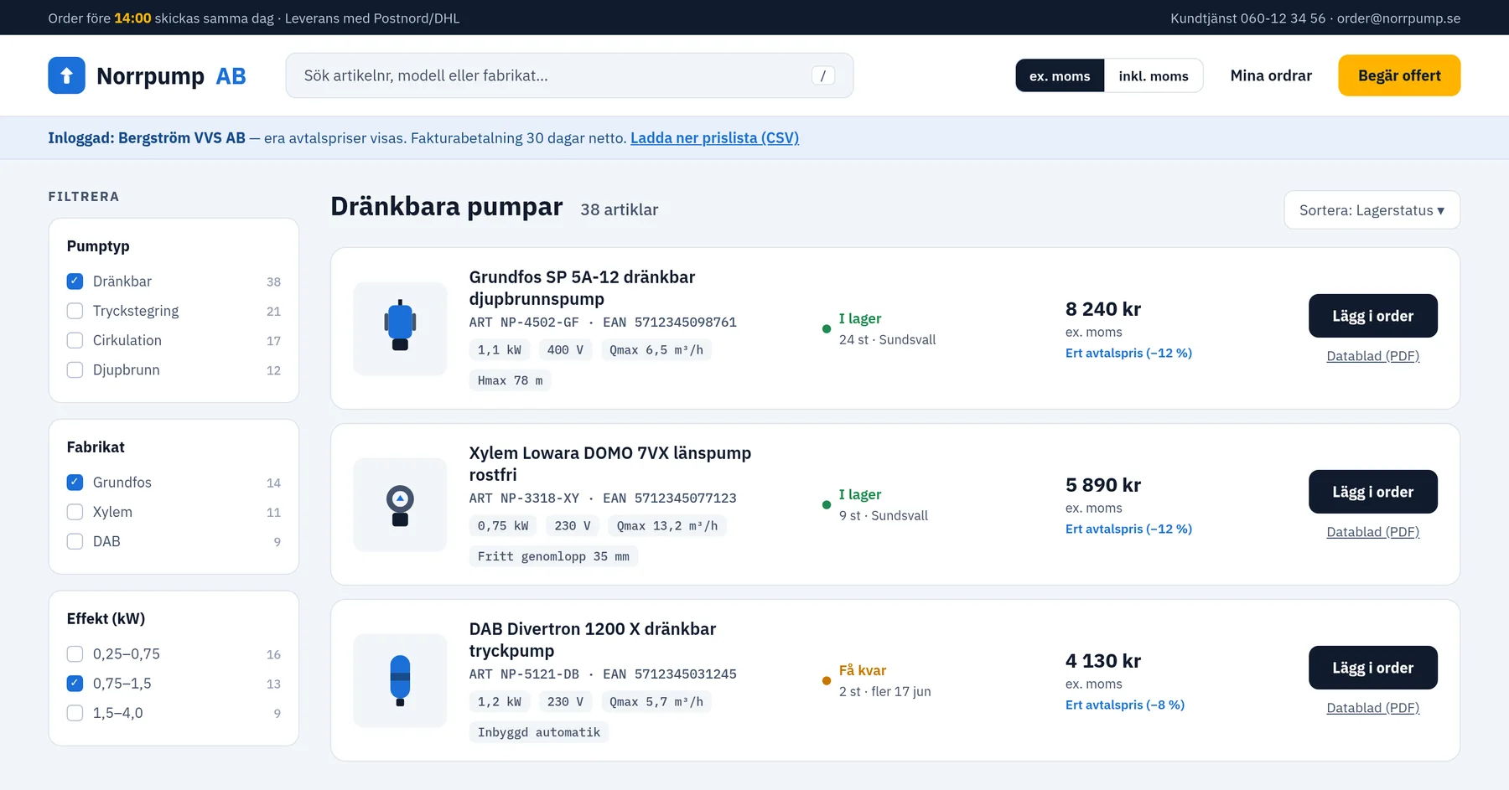Open Datablad PDF for Grundfos SP 5A-12
The image size is (1509, 790).
pos(1372,356)
